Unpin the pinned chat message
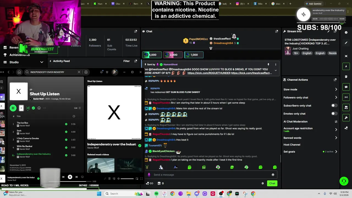Screen dimensions: 352x198 click(x=268, y=65)
